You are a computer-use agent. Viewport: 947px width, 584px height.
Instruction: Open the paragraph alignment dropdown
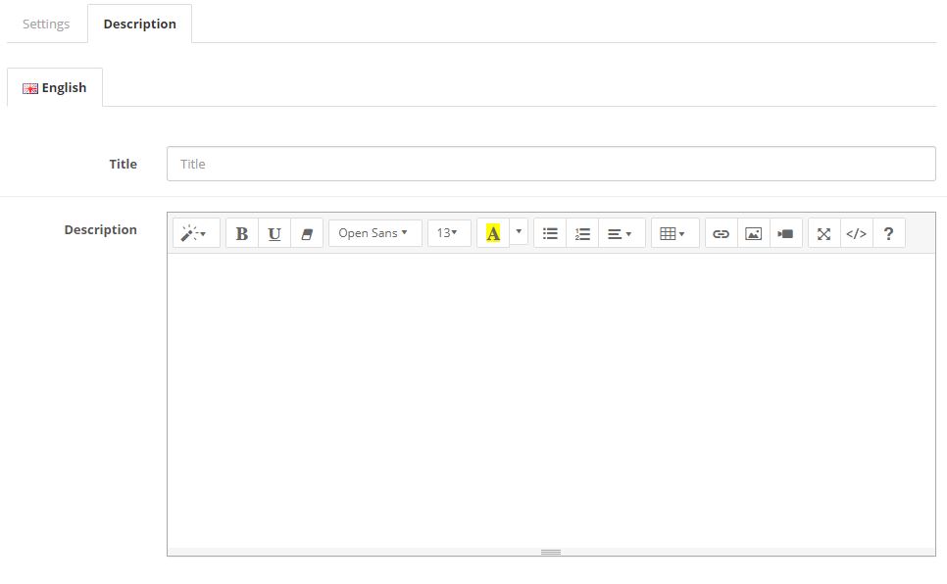pyautogui.click(x=622, y=233)
